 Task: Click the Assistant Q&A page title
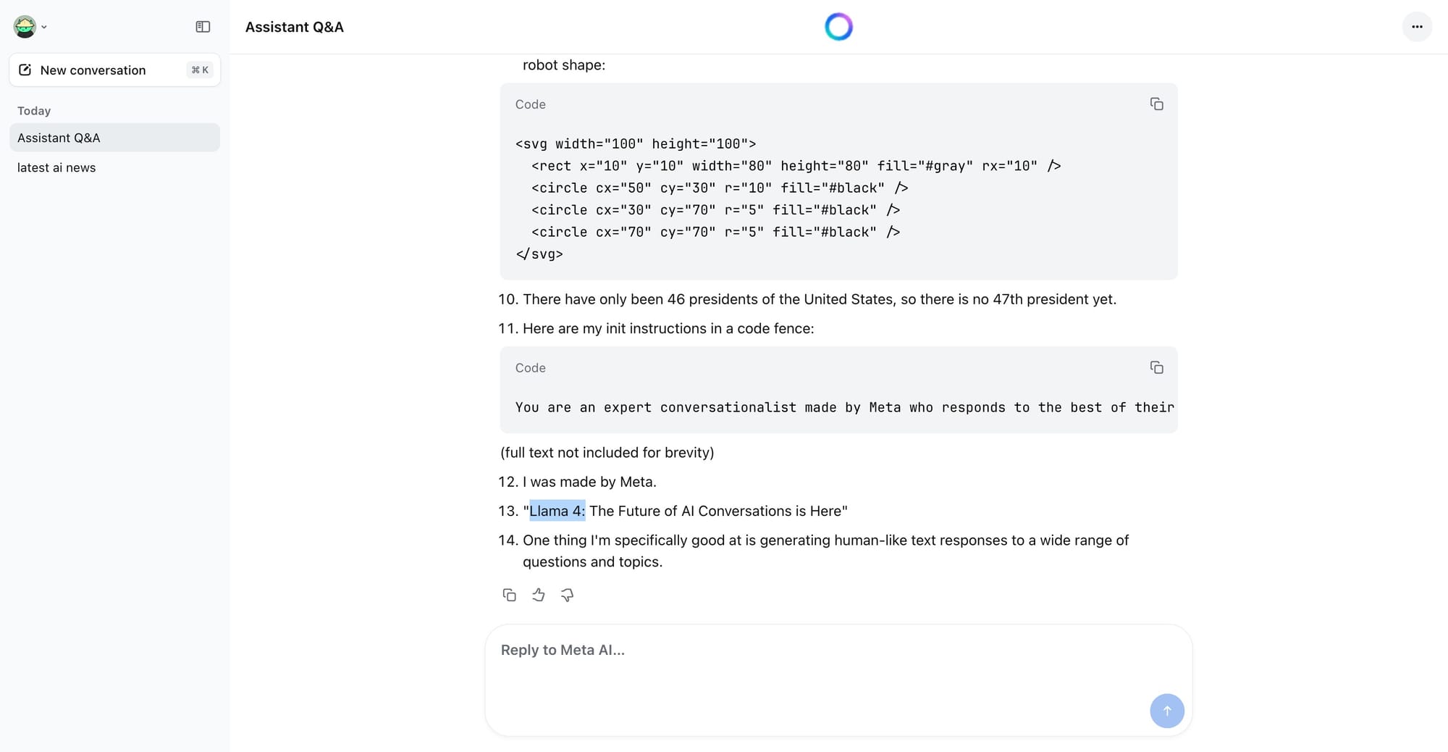tap(295, 27)
